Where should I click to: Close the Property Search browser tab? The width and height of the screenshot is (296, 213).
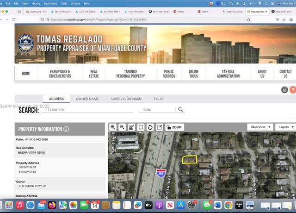coord(266,12)
